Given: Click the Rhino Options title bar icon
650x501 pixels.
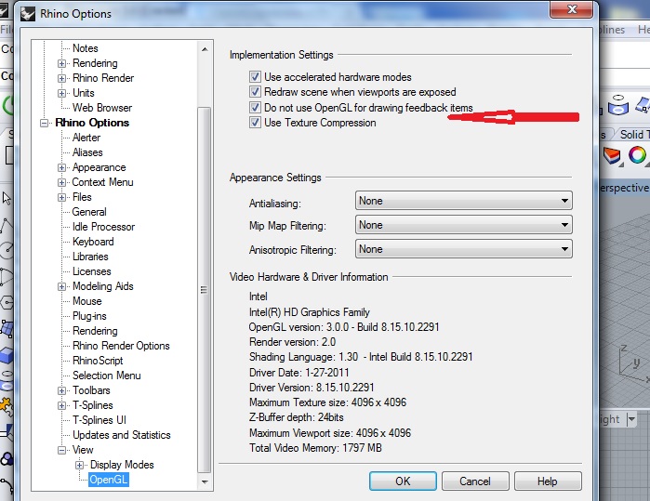Looking at the screenshot, I should [x=28, y=14].
